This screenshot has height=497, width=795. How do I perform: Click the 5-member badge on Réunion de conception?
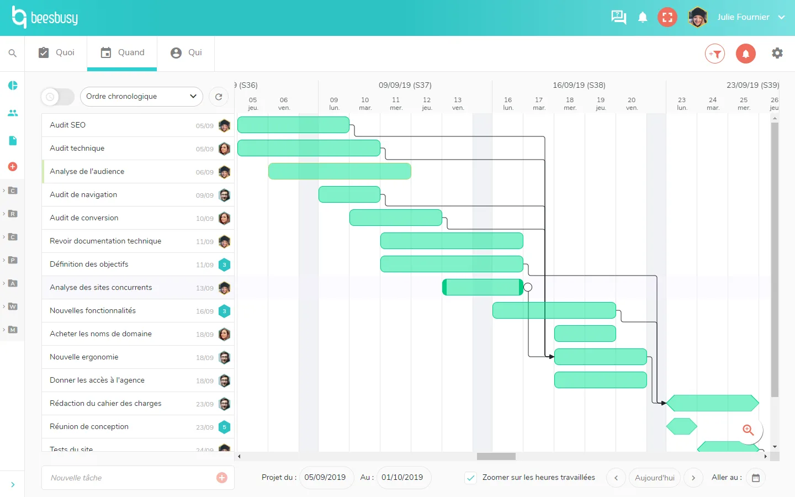pos(224,427)
